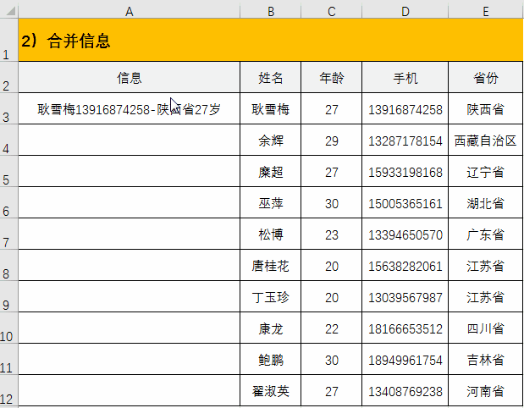This screenshot has width=524, height=408.
Task: Select province cell '西藏自治区'
Action: [486, 140]
